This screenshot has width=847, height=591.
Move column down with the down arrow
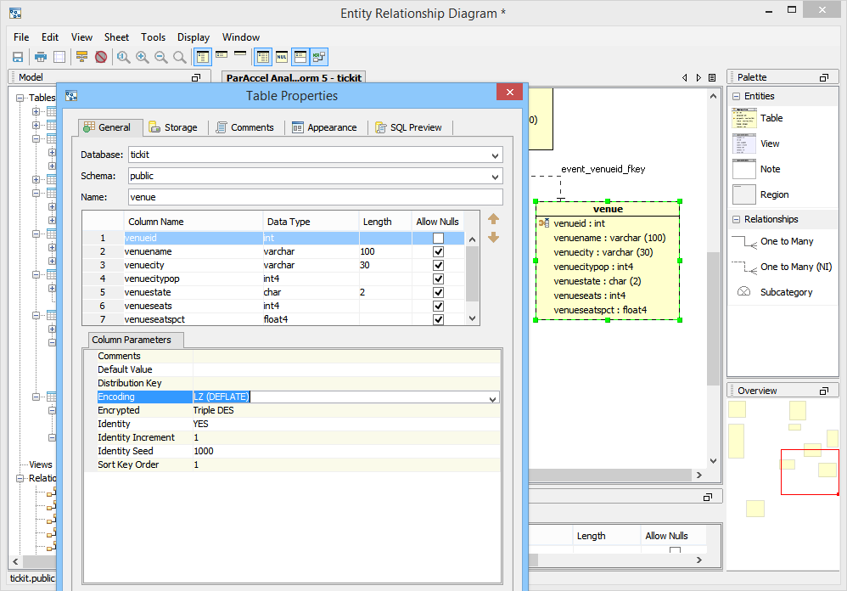pyautogui.click(x=493, y=237)
